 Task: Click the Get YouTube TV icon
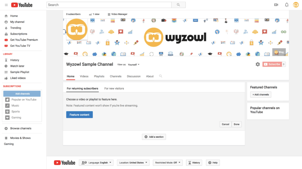(x=6, y=46)
